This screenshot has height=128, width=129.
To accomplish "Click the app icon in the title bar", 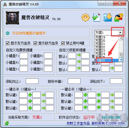I will click(x=5, y=4).
